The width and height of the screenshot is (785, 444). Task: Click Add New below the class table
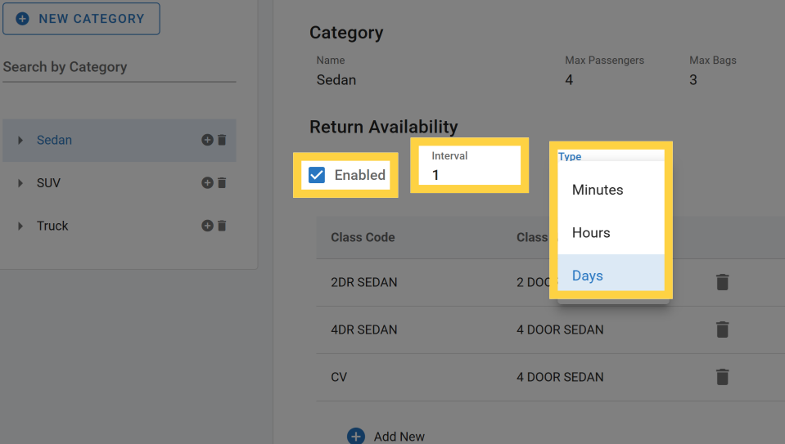(386, 436)
